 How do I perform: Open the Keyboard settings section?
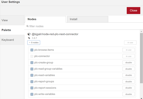click(12, 40)
